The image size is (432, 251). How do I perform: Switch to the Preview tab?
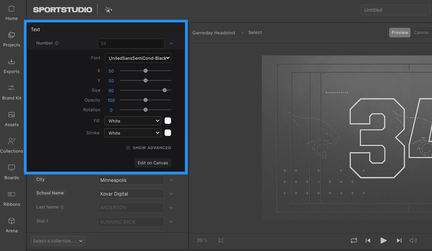coord(400,32)
